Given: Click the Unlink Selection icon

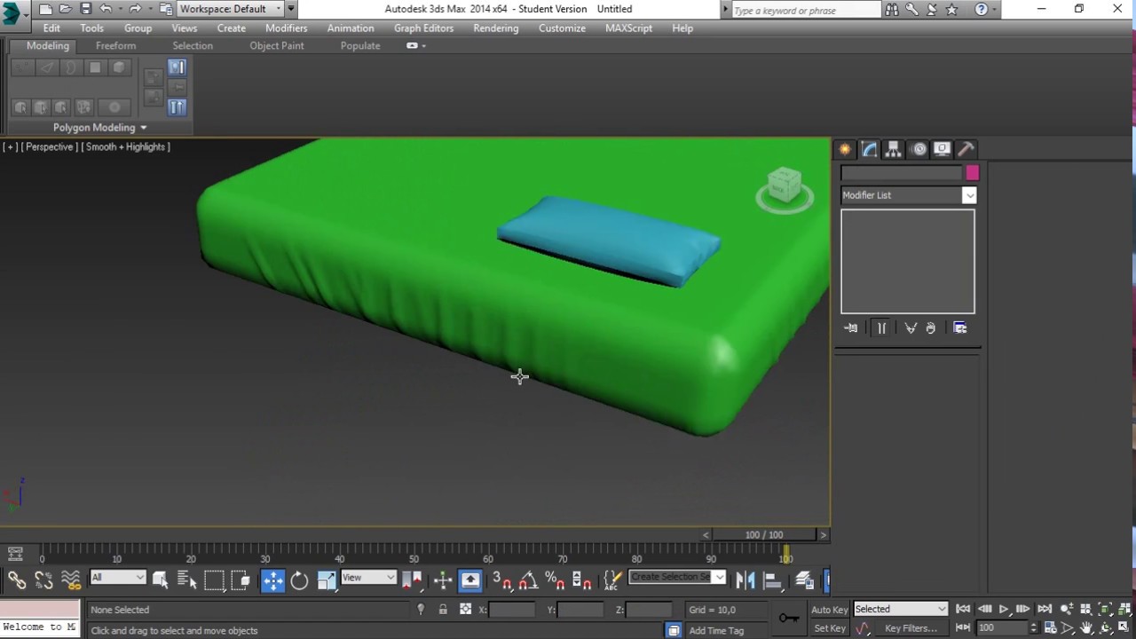Looking at the screenshot, I should click(x=43, y=580).
